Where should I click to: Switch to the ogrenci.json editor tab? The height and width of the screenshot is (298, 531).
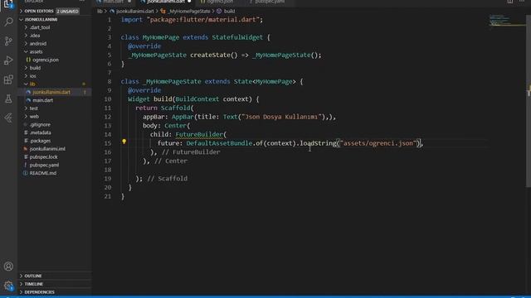[x=220, y=2]
